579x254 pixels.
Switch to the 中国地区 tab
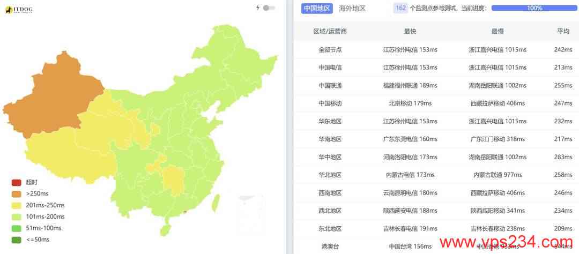(317, 8)
